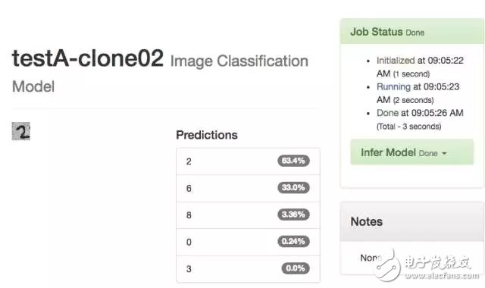485x288 pixels.
Task: Click the Predictions heading
Action: 207,135
